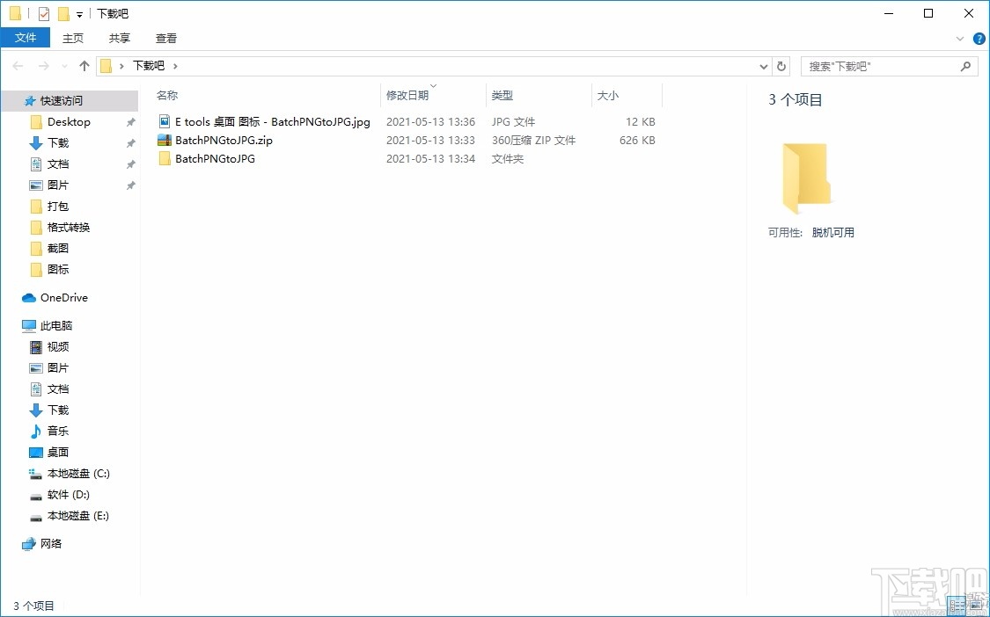Screen dimensions: 990x617
Task: Open the Customize Quick Access Toolbar dropdown
Action: (79, 13)
